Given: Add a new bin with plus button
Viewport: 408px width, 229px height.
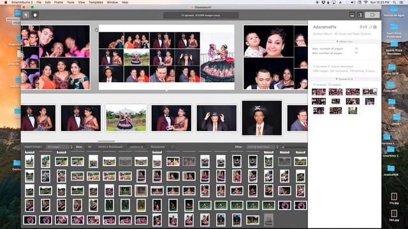Looking at the screenshot, I should pyautogui.click(x=172, y=147).
